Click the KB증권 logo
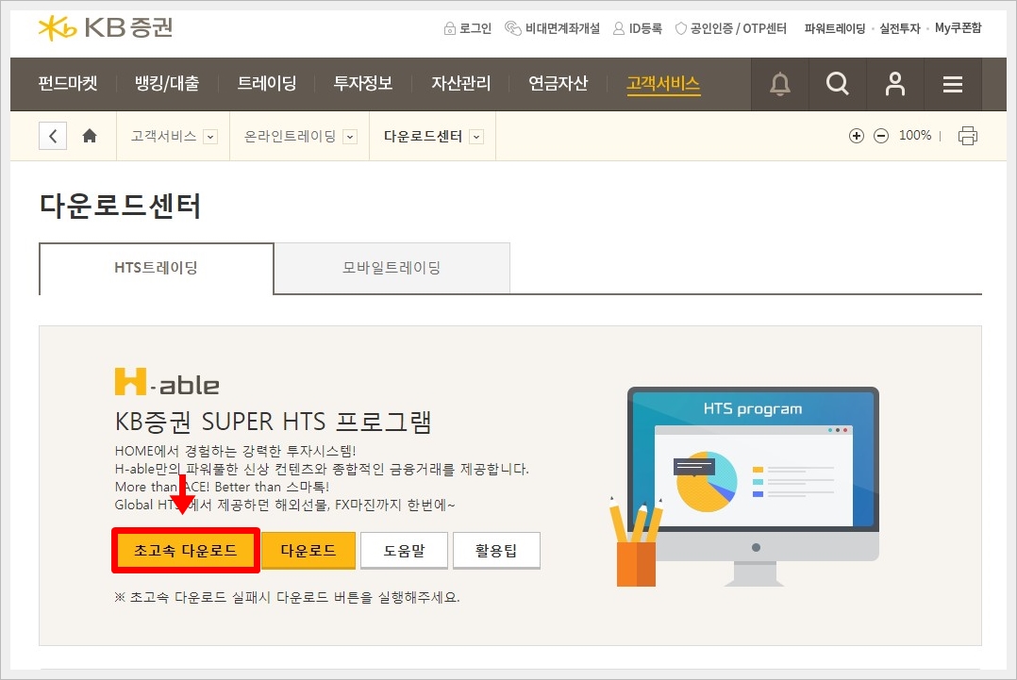 pos(106,28)
